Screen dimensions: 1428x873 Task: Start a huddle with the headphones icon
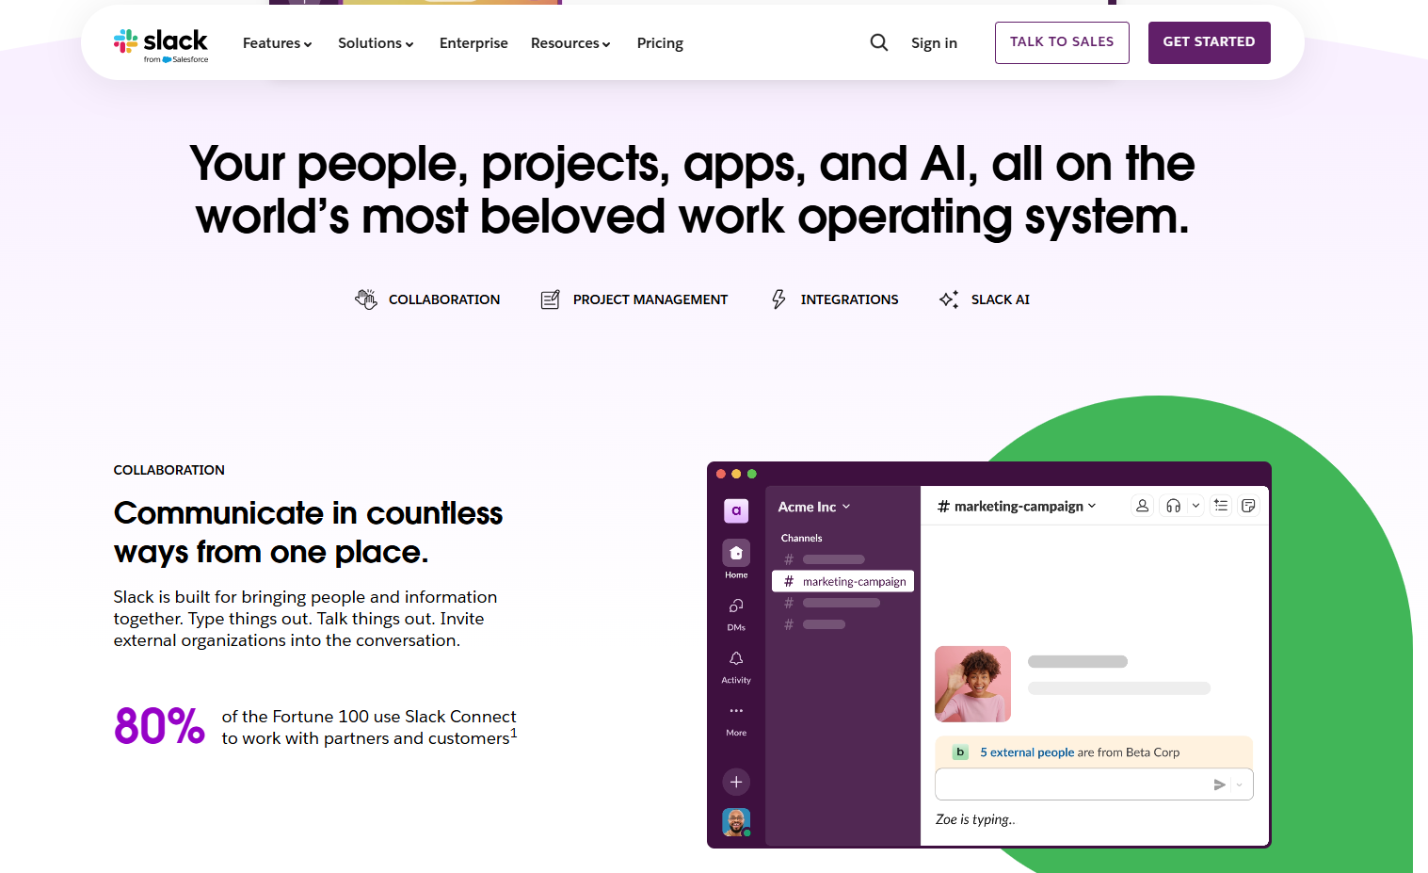(x=1173, y=506)
